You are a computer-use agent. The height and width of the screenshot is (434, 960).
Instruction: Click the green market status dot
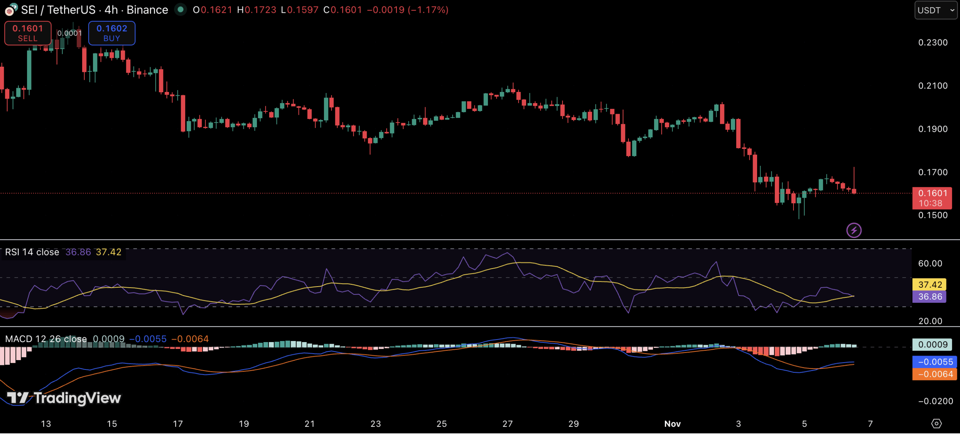(x=181, y=10)
